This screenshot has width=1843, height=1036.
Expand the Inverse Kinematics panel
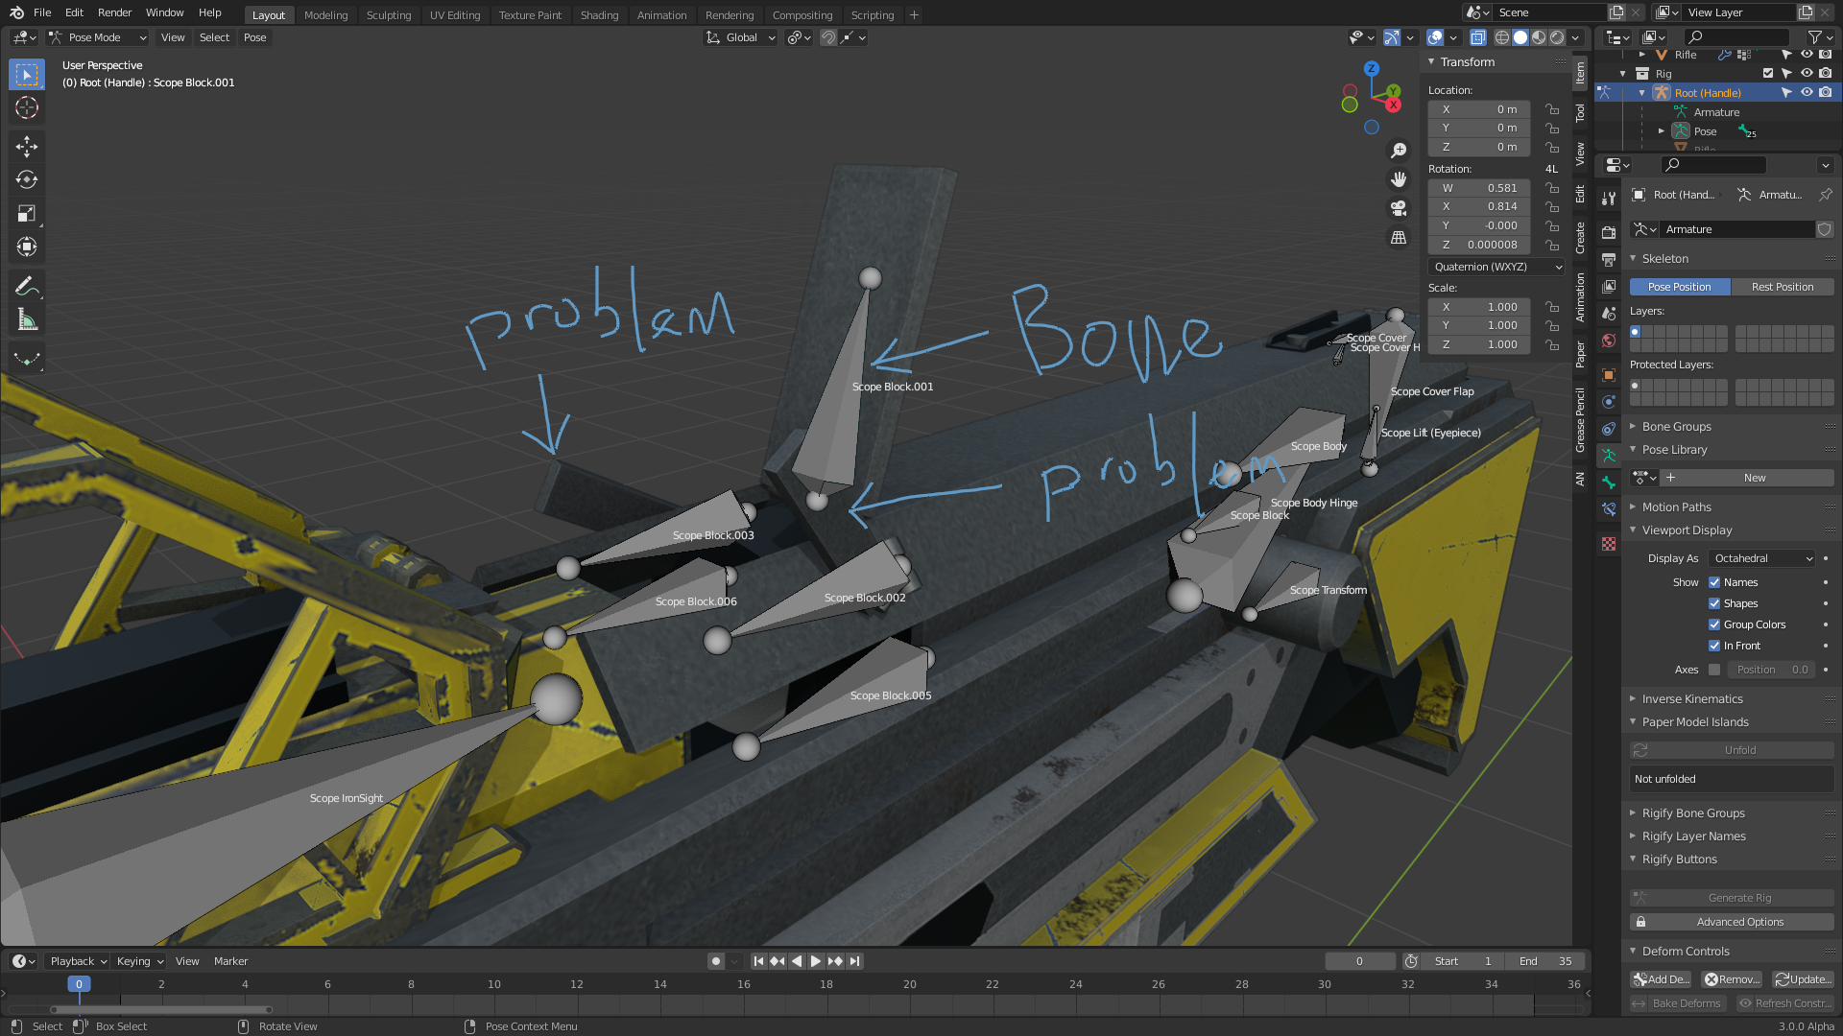pos(1691,699)
